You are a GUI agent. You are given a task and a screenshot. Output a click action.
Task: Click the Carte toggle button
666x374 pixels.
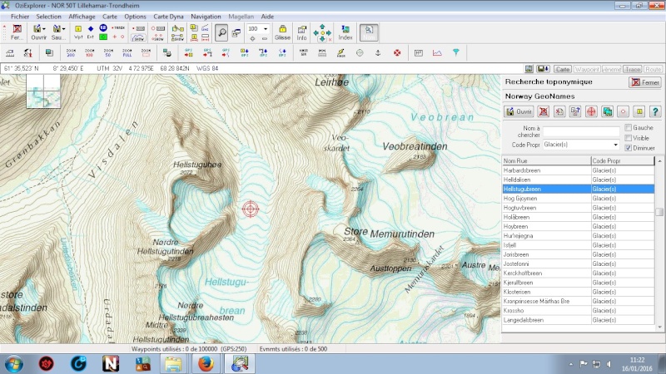click(562, 69)
